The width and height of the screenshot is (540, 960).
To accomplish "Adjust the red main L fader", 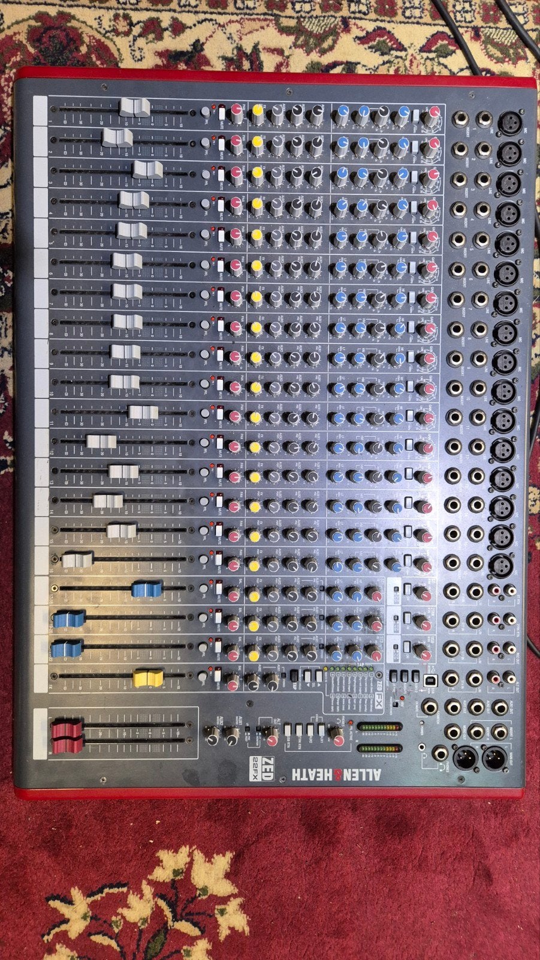I will [x=67, y=728].
